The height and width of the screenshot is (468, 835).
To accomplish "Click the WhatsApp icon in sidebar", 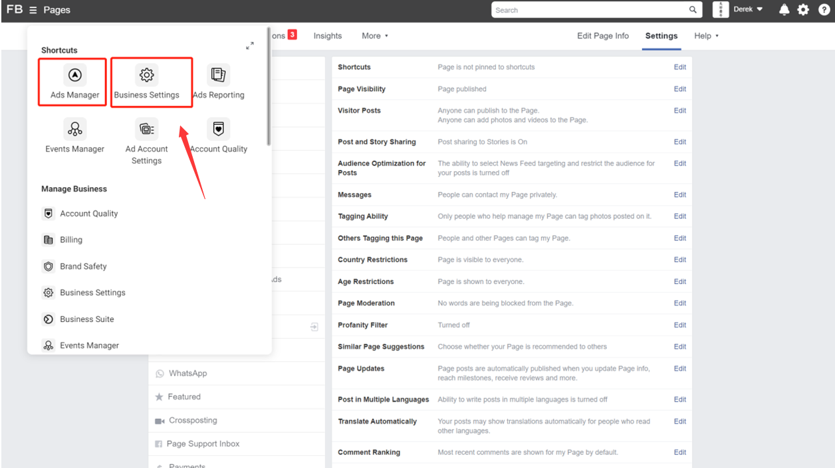I will pos(160,374).
